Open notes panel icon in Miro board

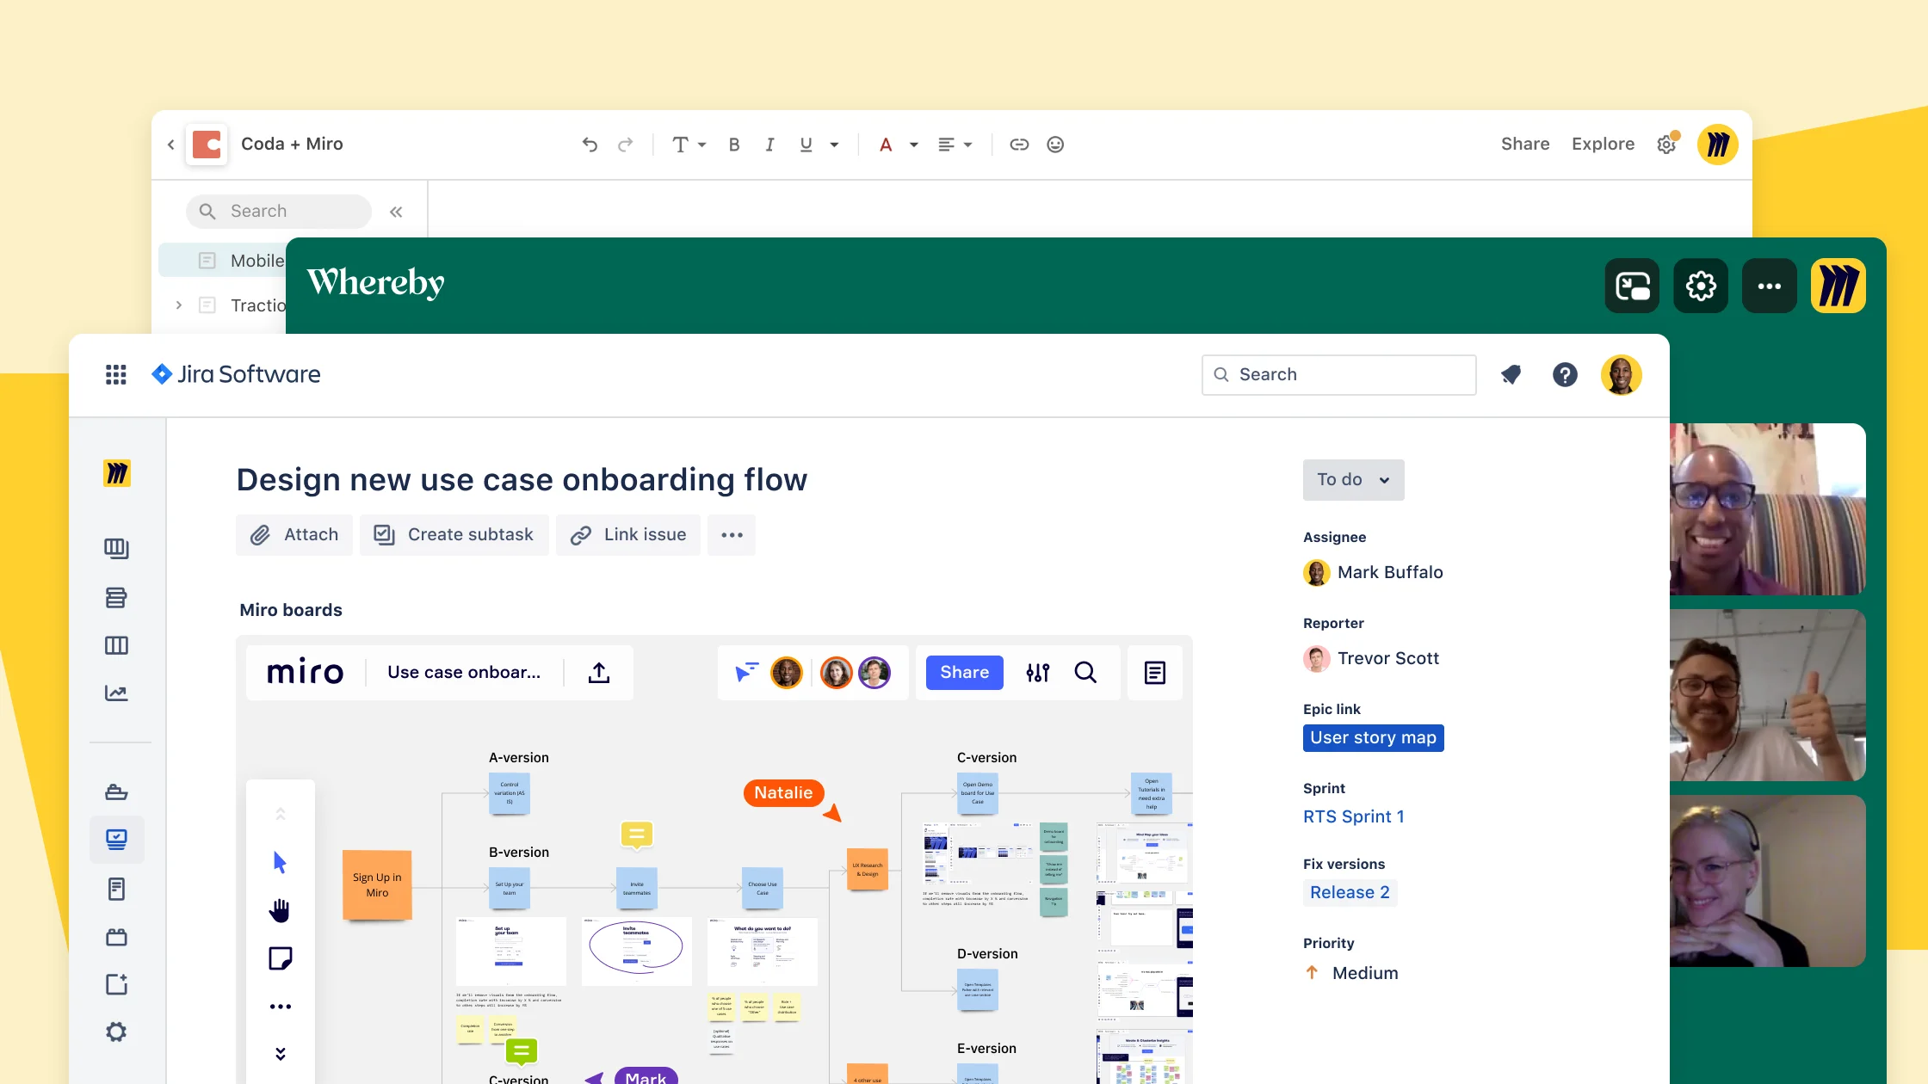click(1155, 673)
